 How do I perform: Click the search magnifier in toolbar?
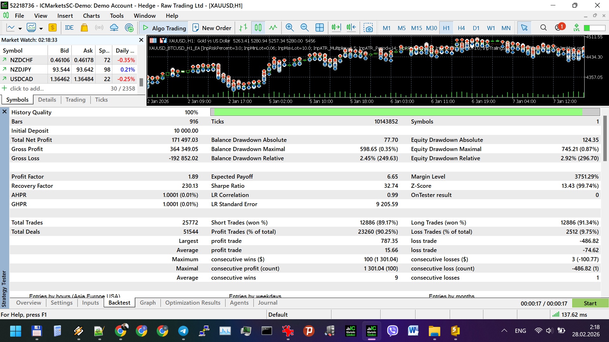tap(543, 28)
